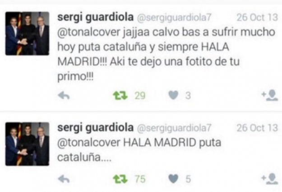Click @sergiguardiola7 handle in first tweet
This screenshot has height=192, width=282.
pyautogui.click(x=174, y=18)
